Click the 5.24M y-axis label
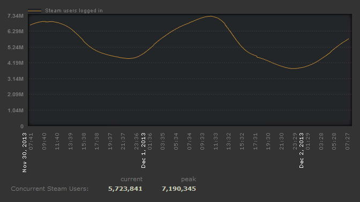 click(x=16, y=48)
